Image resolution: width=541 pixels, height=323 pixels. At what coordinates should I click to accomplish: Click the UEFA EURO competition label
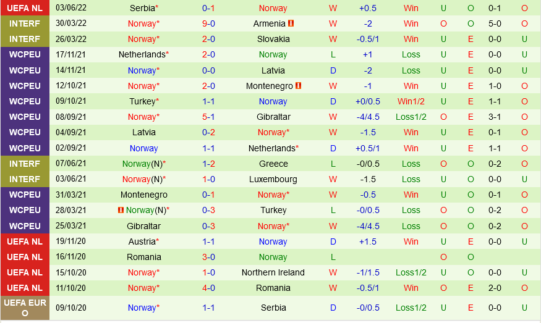tap(25, 308)
